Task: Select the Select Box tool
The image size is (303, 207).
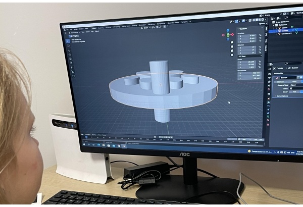Action: coord(68,41)
